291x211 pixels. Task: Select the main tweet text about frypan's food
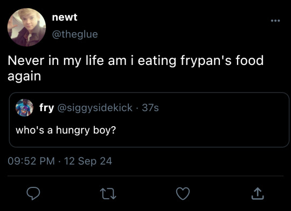click(x=135, y=68)
